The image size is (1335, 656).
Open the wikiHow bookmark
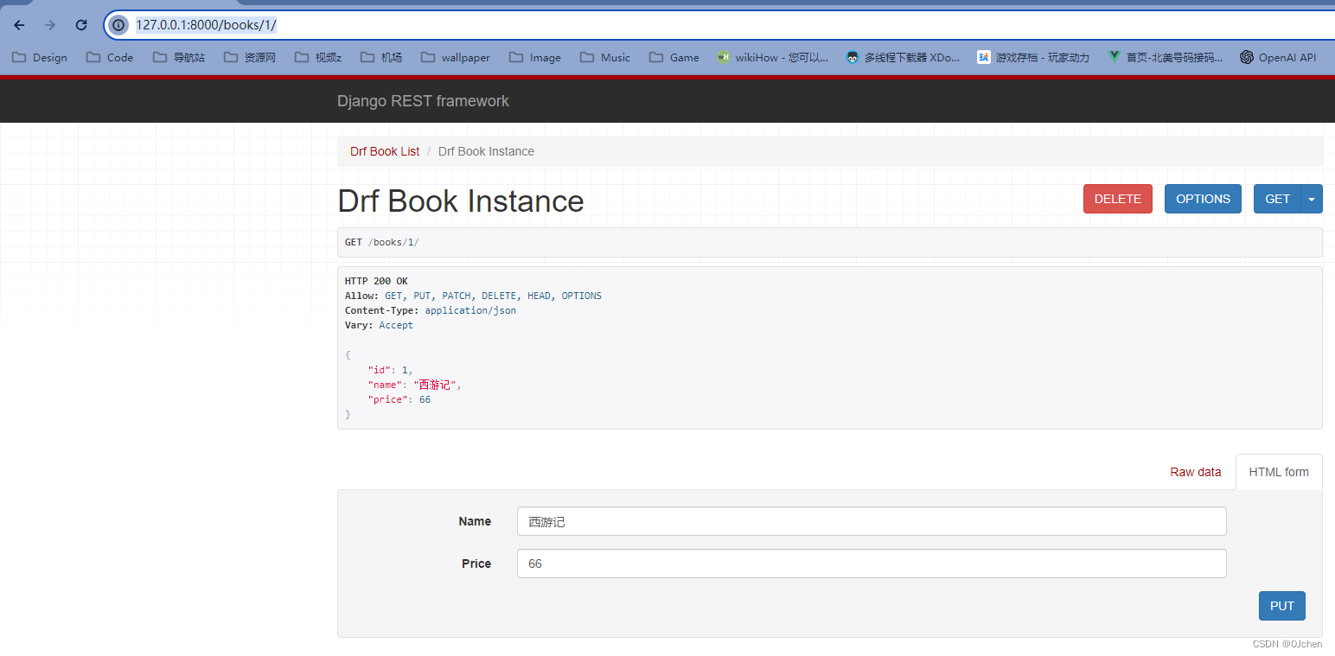coord(772,57)
